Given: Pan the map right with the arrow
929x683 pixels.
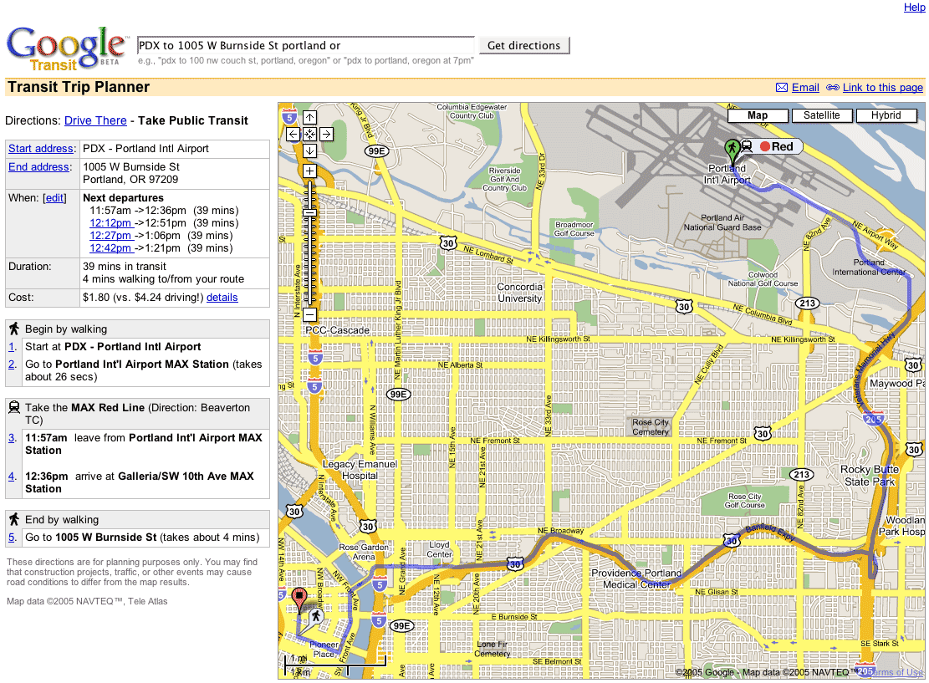Looking at the screenshot, I should (x=326, y=134).
